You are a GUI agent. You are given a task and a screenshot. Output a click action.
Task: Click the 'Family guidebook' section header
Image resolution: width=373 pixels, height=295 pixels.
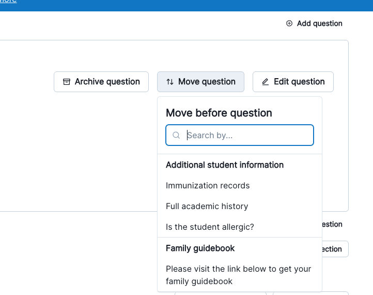[200, 248]
